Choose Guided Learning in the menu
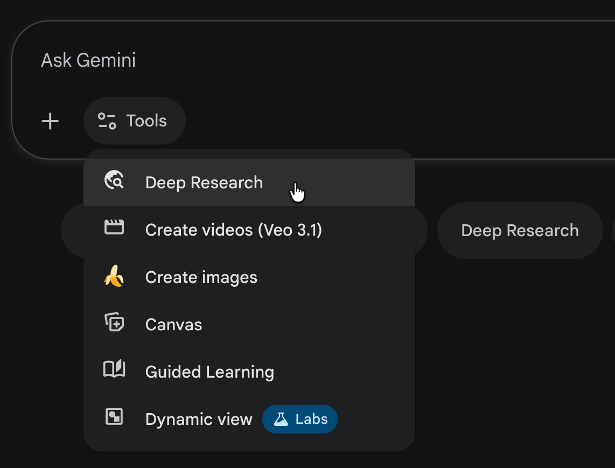615x468 pixels. tap(249, 372)
